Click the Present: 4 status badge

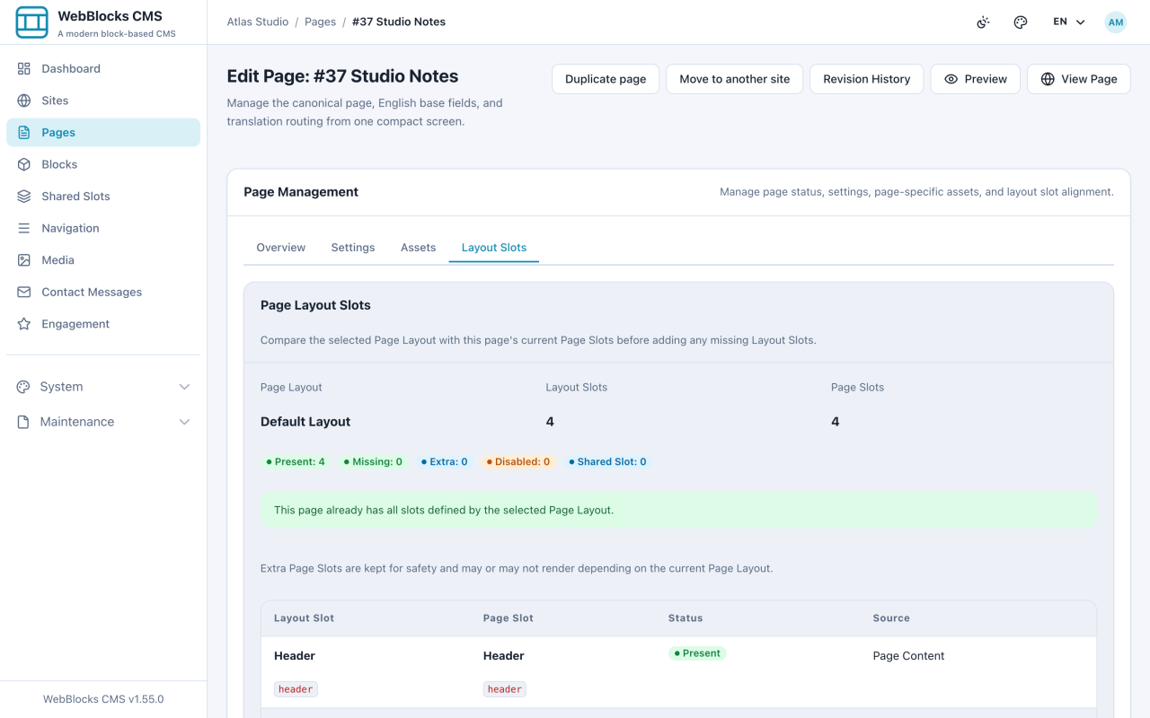296,462
